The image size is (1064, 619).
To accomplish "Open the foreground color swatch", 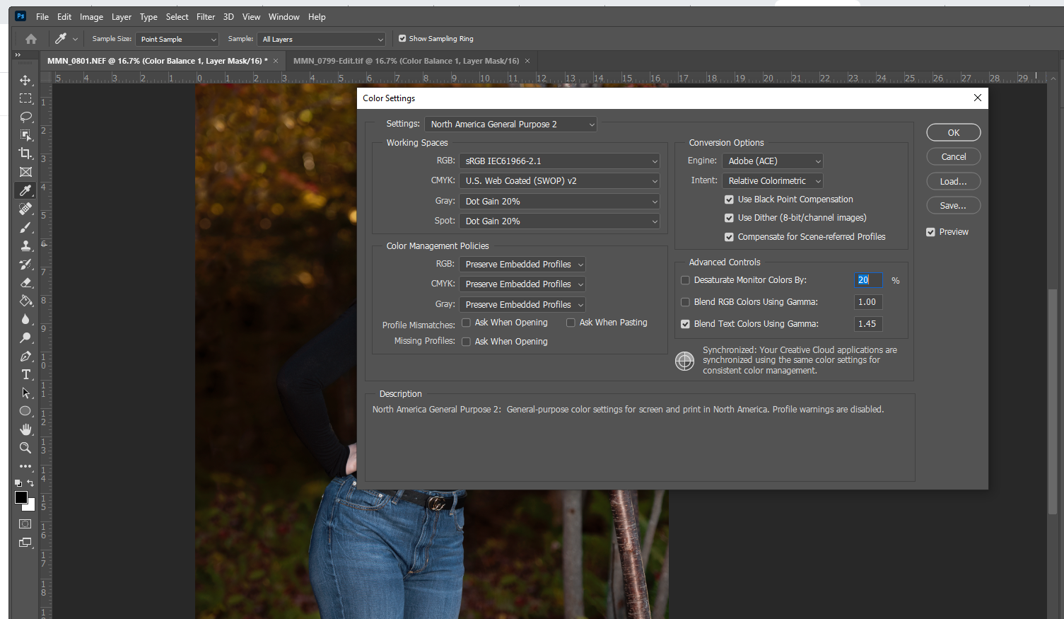I will [21, 495].
